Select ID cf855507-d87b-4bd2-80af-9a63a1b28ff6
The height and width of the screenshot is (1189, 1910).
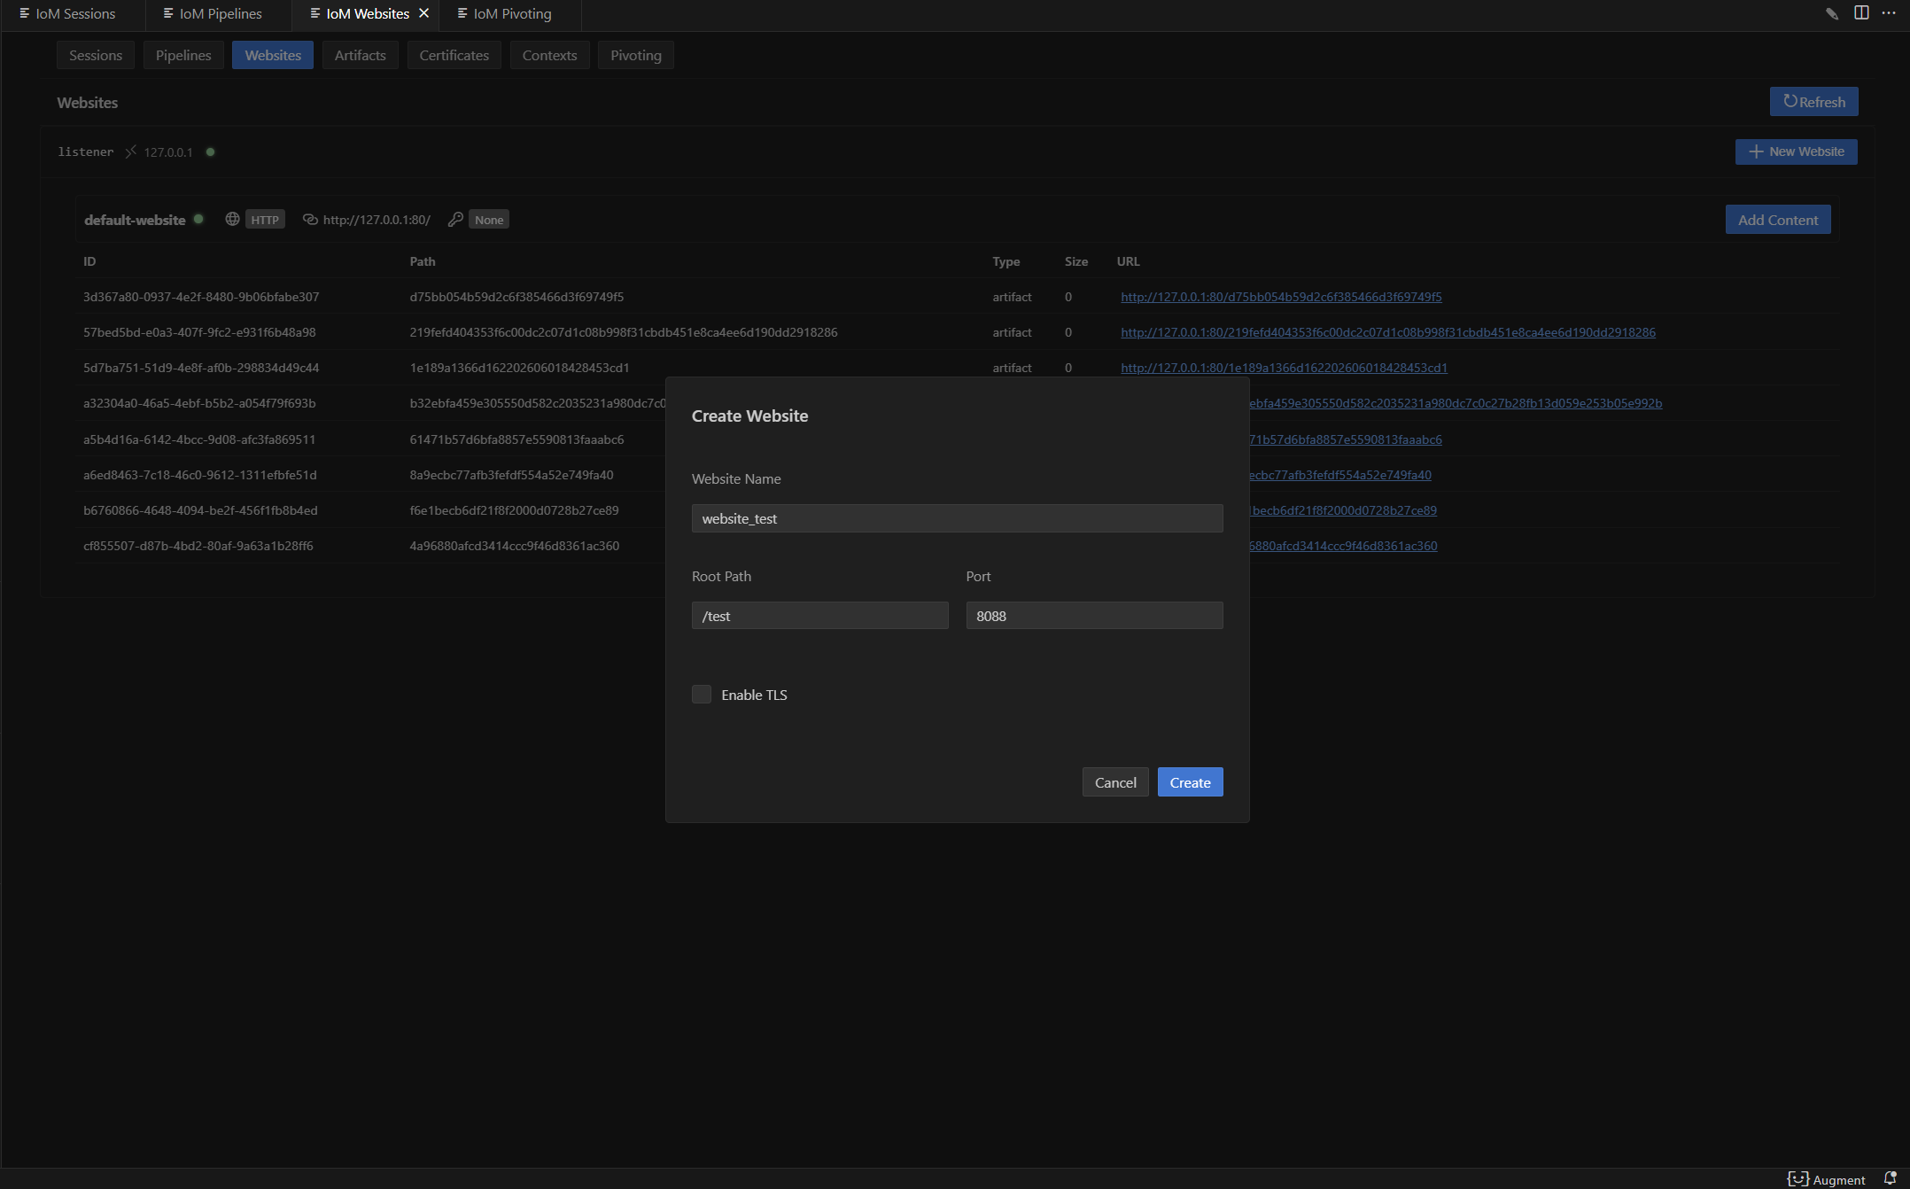click(x=198, y=546)
